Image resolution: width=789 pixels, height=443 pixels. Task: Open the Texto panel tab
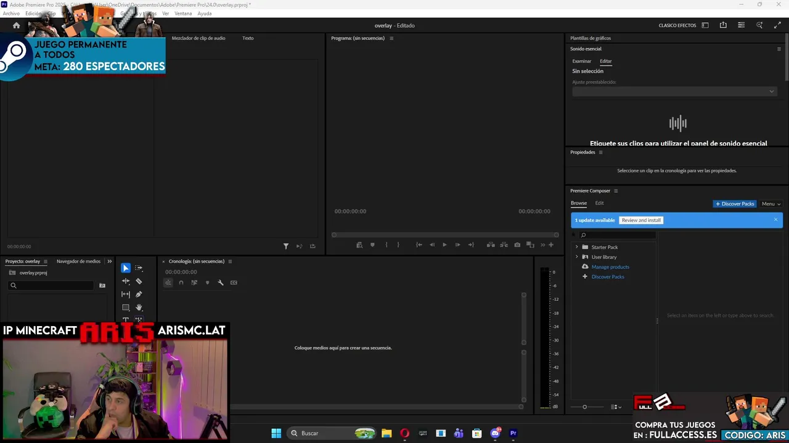(x=248, y=38)
